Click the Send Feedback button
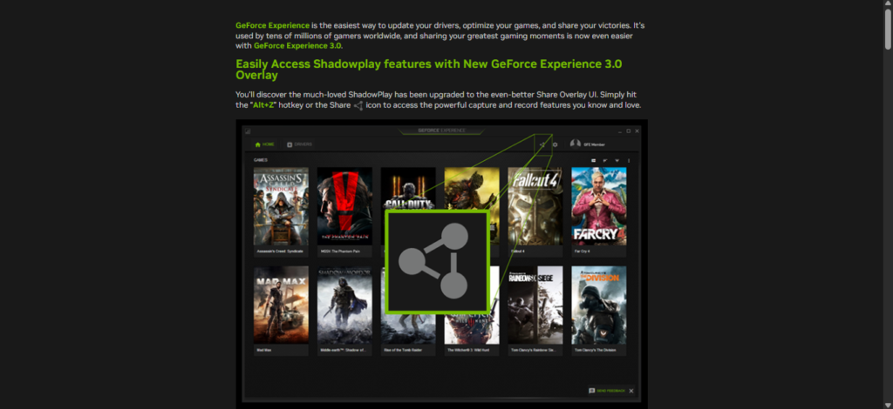893x409 pixels. click(x=606, y=391)
